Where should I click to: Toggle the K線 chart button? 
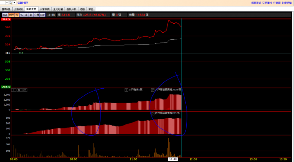[x=5, y=15]
